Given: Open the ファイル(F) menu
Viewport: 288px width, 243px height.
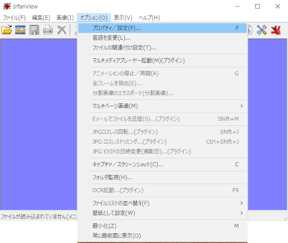Looking at the screenshot, I should pos(14,18).
